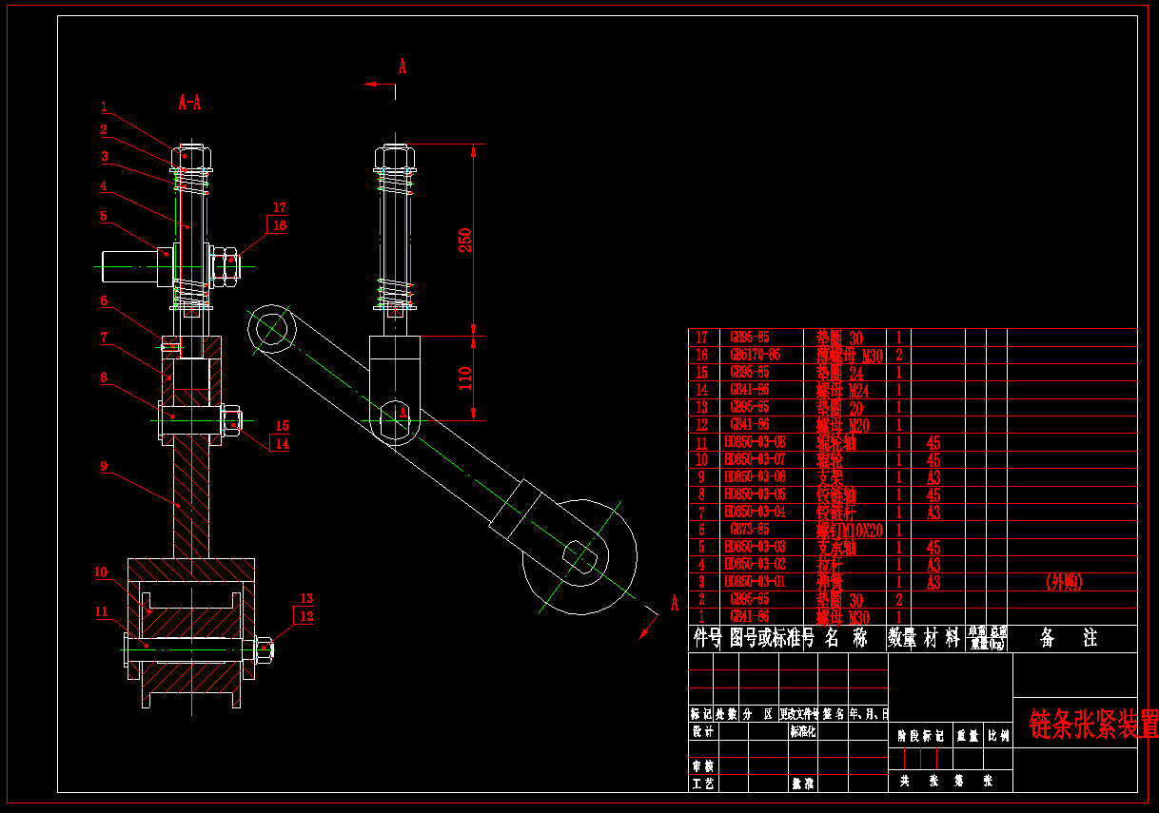1159x813 pixels.
Task: Click the 年、月、日 label in revision block
Action: click(x=868, y=713)
